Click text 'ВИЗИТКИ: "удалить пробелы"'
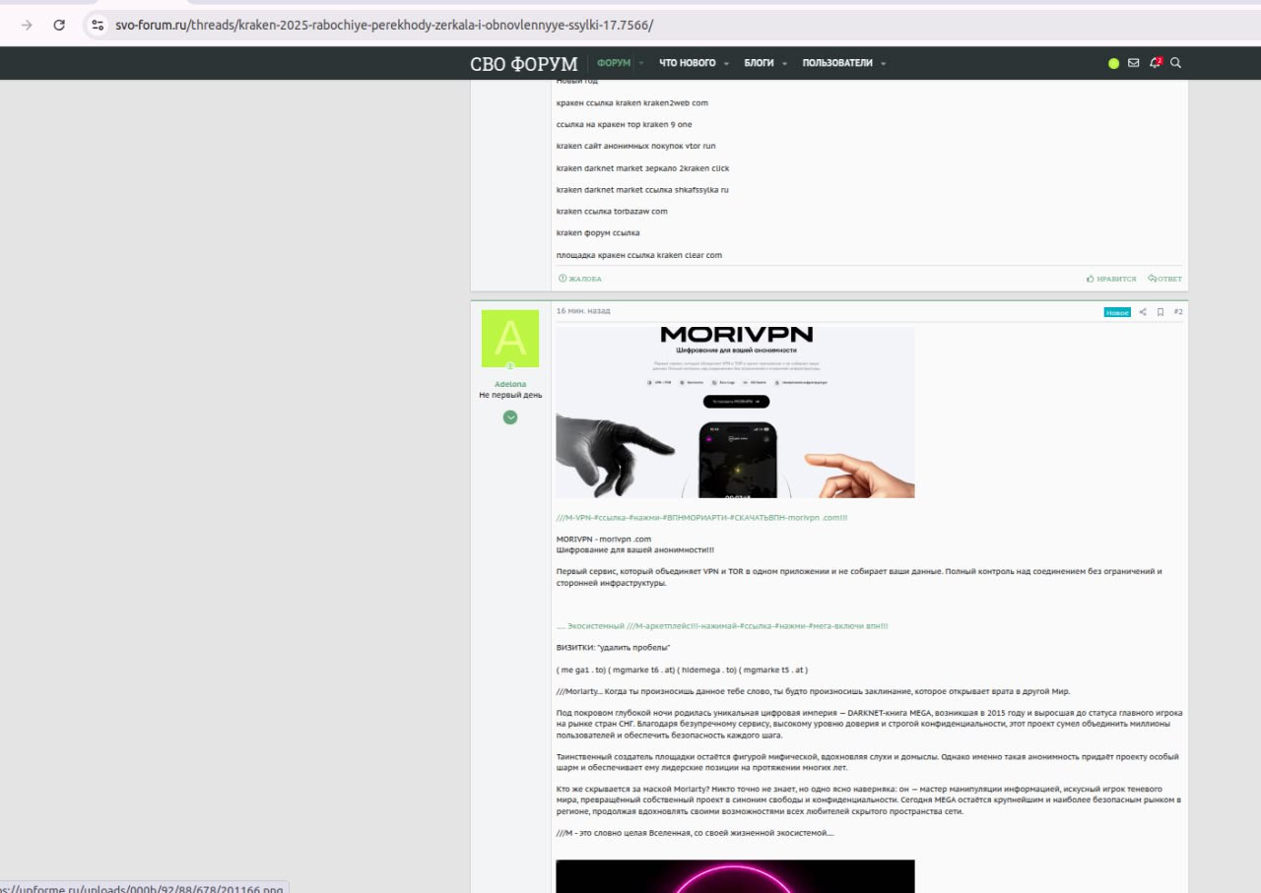This screenshot has width=1261, height=893. tap(614, 647)
